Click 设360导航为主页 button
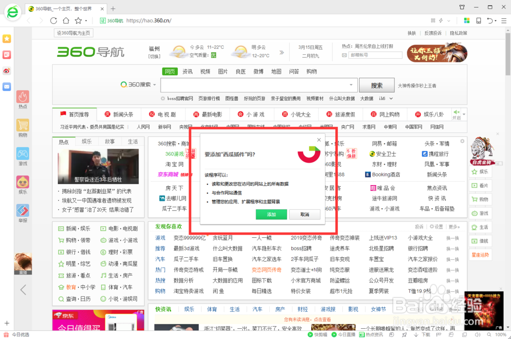Viewport: 511px width, 339px height. [74, 33]
